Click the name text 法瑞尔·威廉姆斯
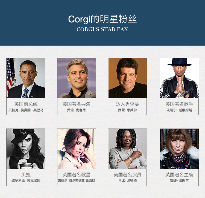 tap(179, 110)
